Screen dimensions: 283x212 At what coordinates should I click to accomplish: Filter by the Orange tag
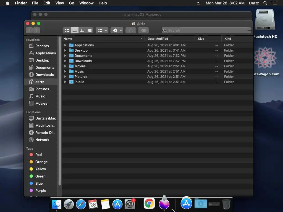pos(41,162)
